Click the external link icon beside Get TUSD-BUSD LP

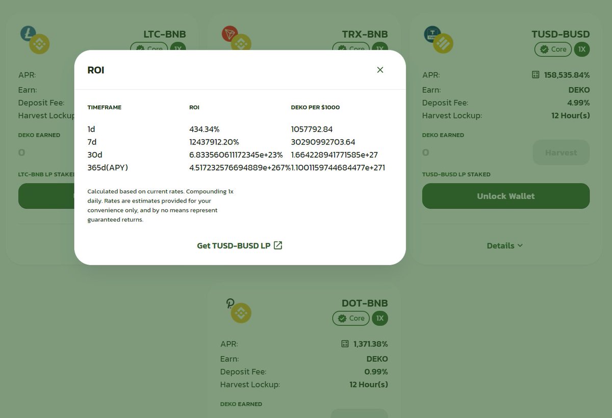coord(278,245)
